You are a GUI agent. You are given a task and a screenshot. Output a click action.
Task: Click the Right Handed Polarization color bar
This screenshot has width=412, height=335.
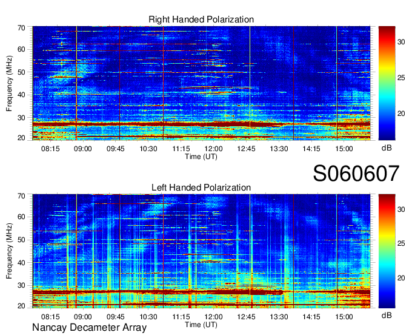[x=387, y=83]
